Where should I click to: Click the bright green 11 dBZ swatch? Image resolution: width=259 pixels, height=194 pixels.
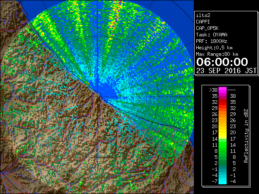[223, 145]
